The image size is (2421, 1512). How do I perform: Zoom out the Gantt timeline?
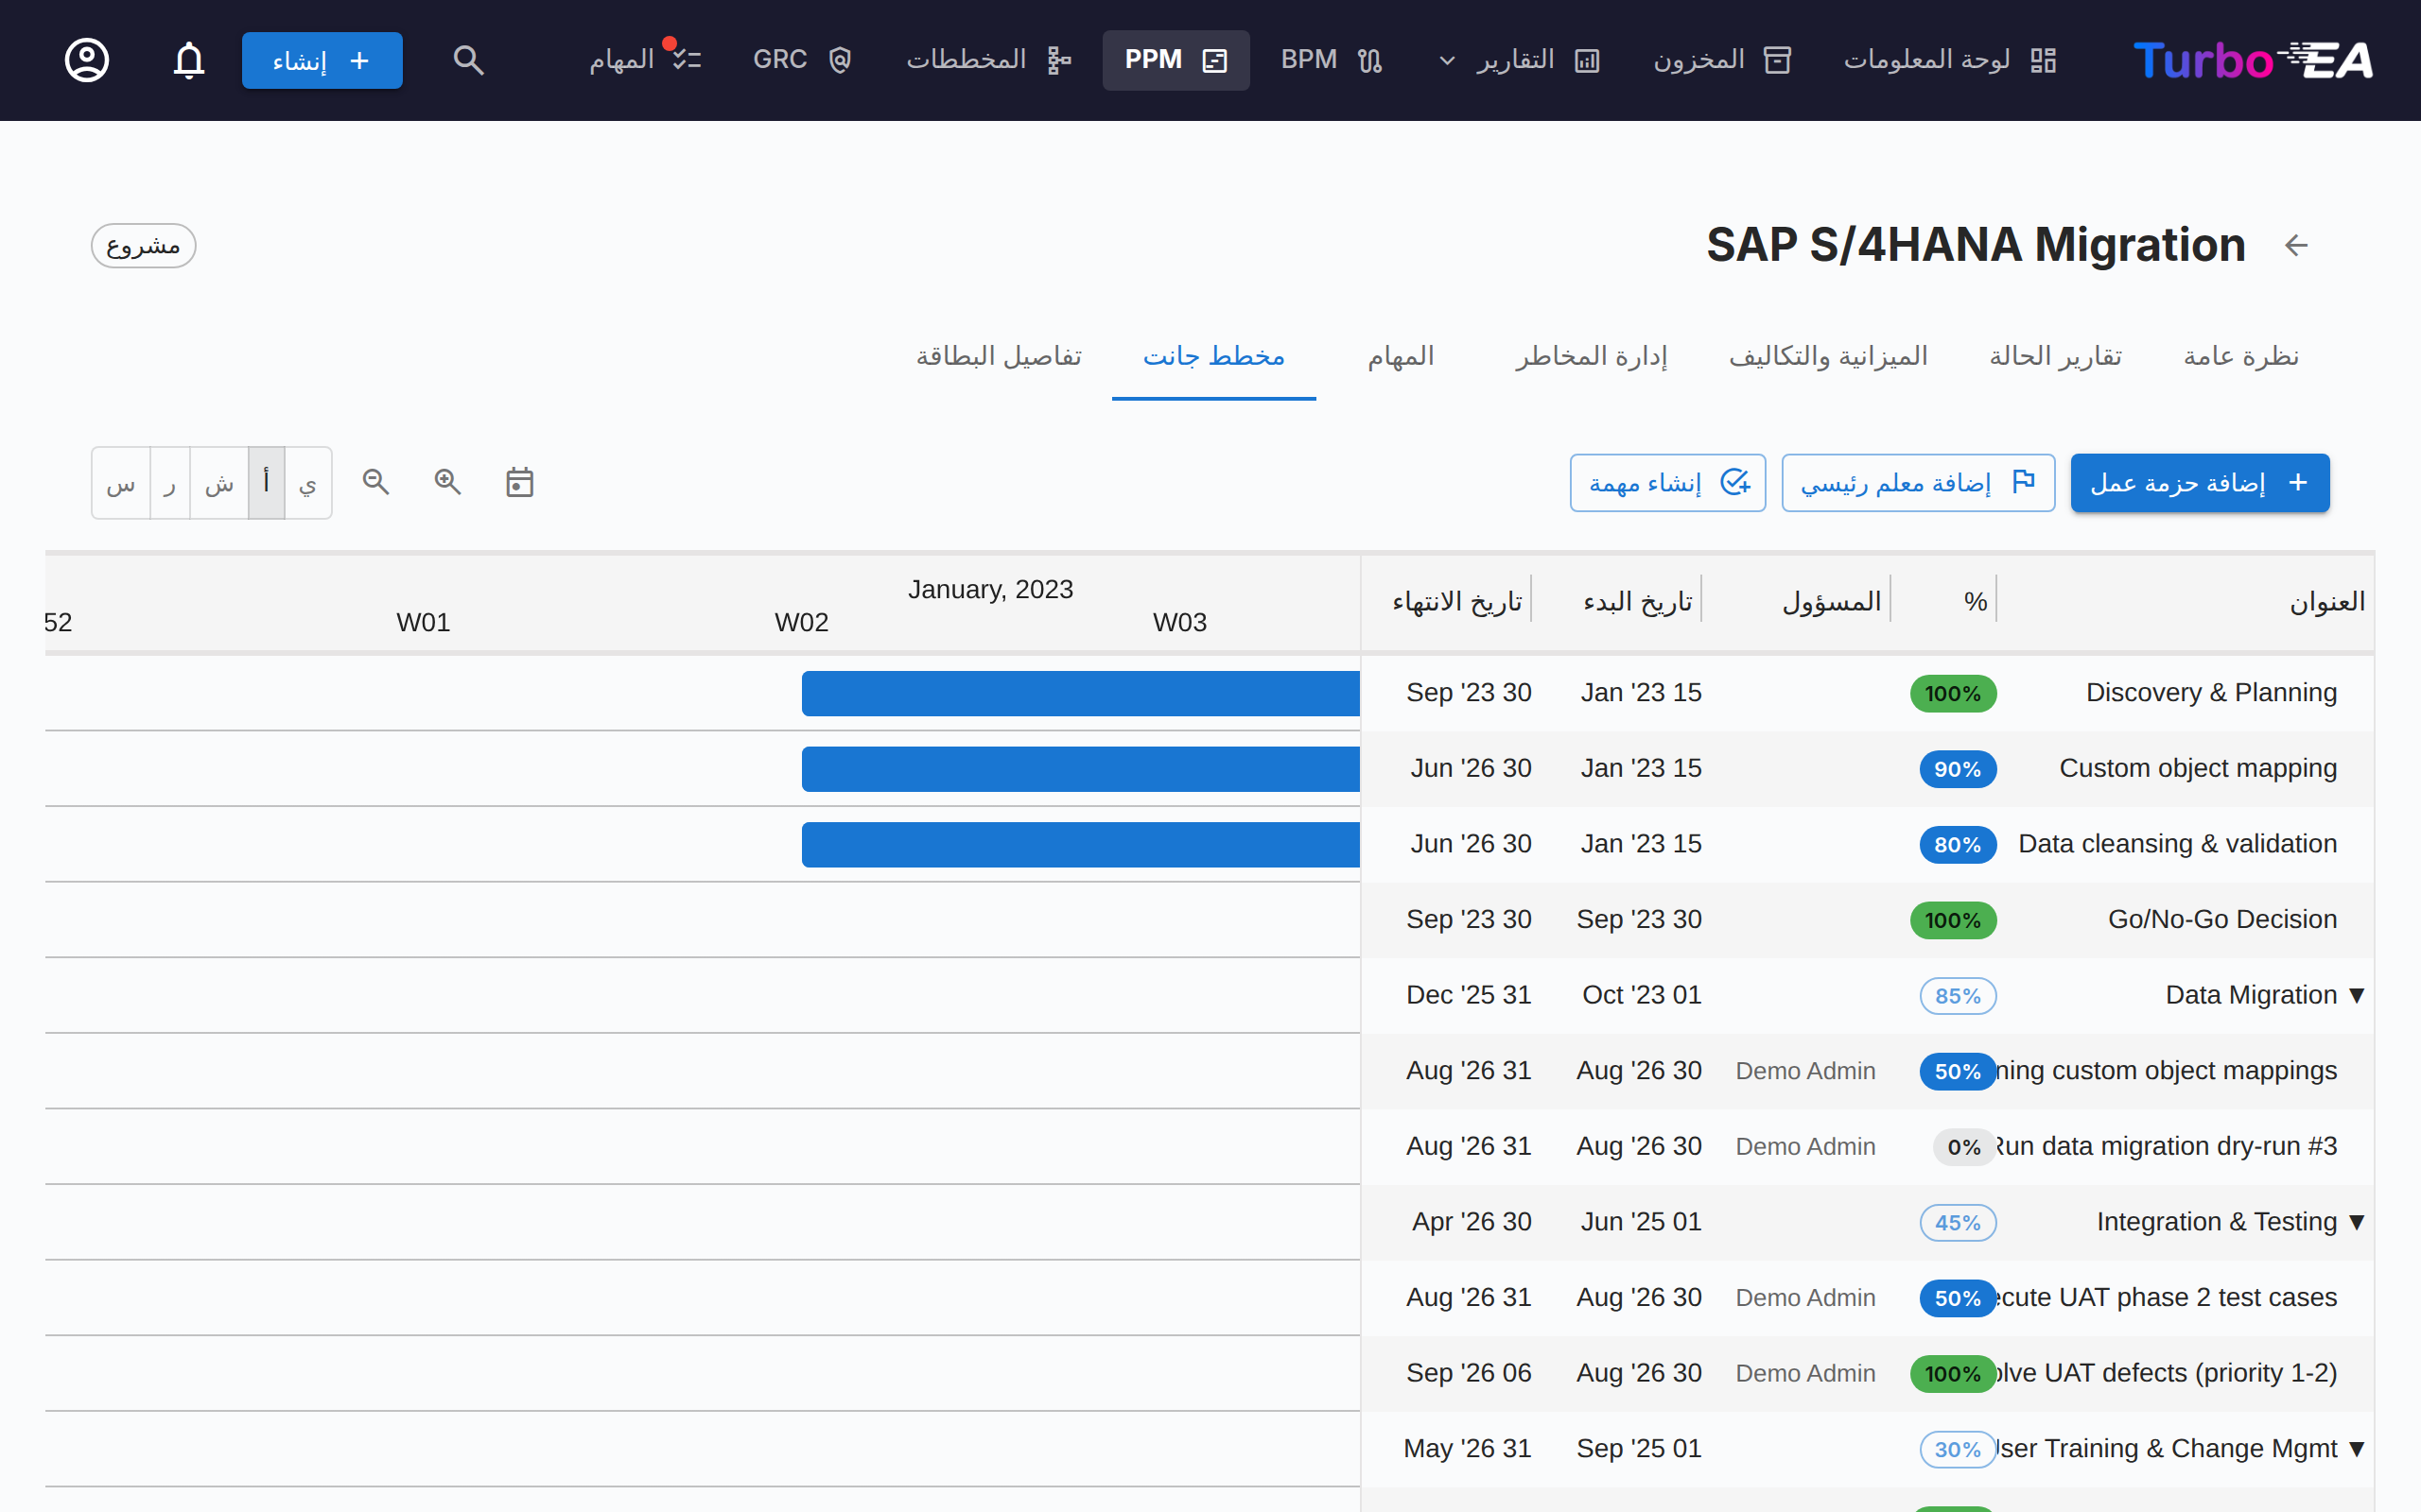(376, 482)
